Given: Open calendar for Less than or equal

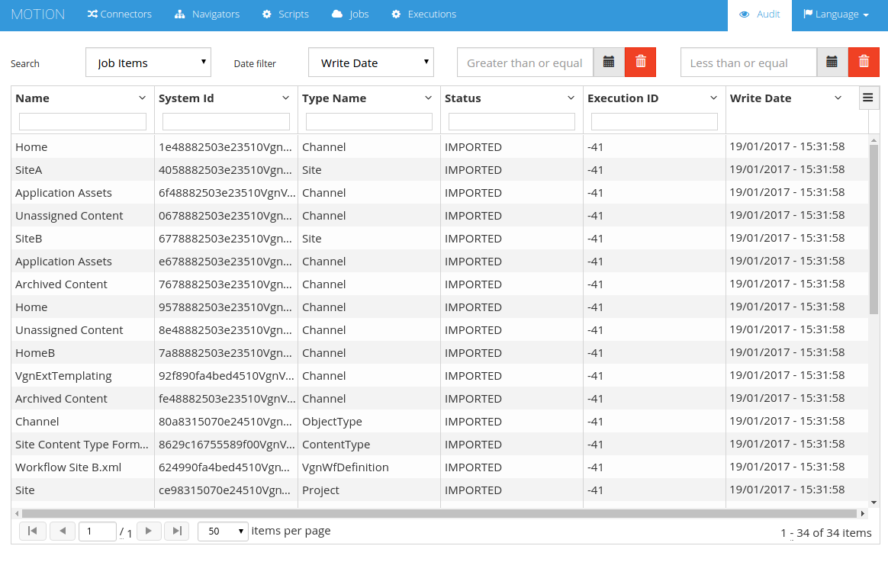Looking at the screenshot, I should [832, 63].
